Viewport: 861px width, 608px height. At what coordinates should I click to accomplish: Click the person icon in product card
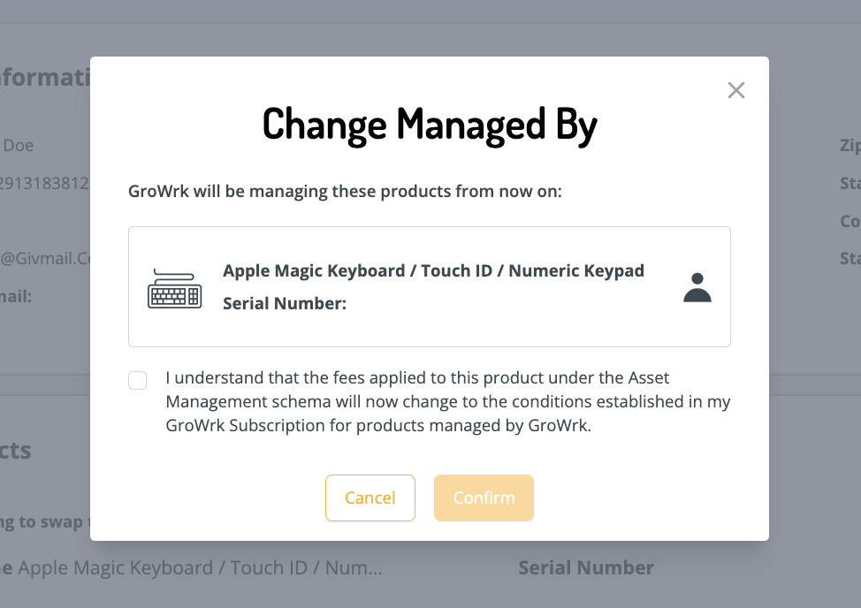click(697, 287)
